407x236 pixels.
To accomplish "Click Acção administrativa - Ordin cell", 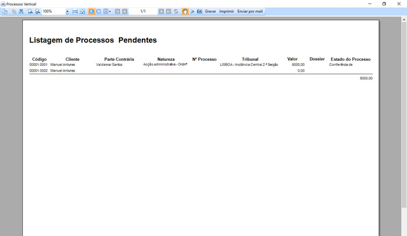I will tap(165, 64).
